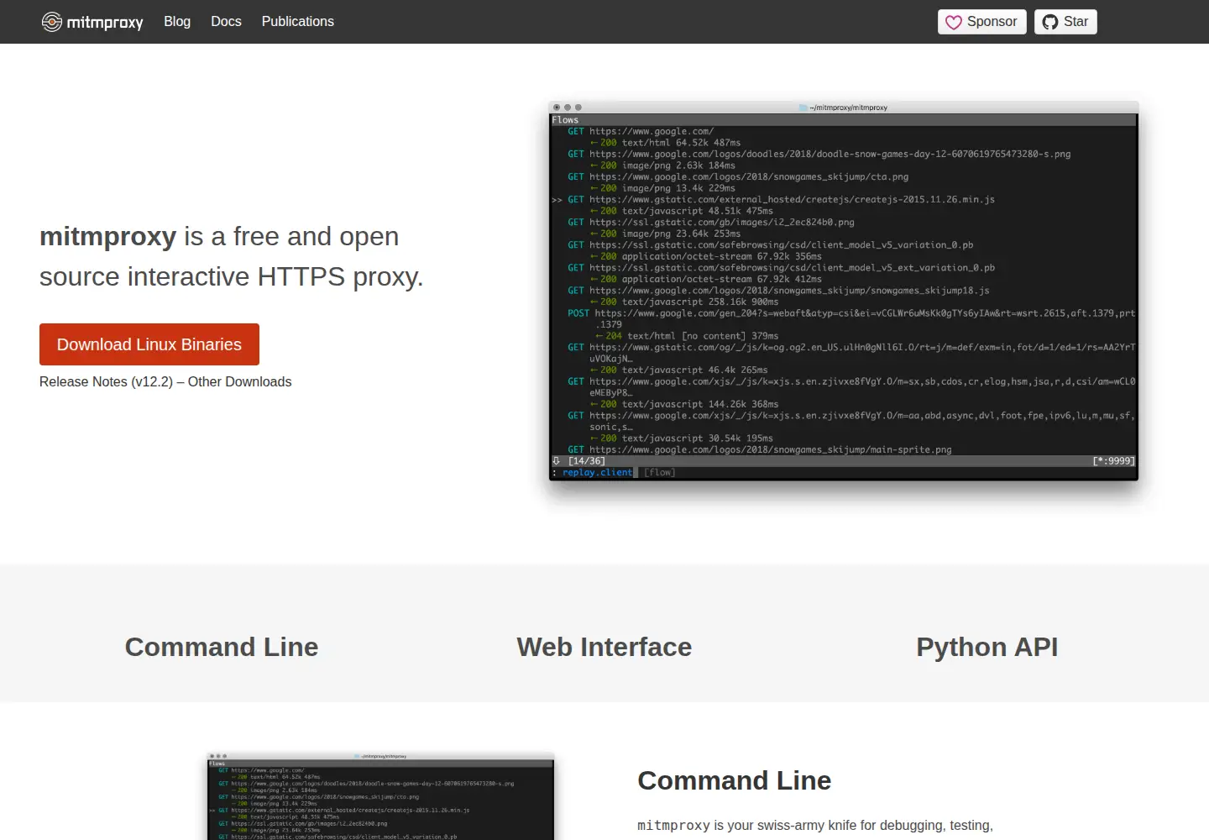Switch to the Python API tab

(x=987, y=647)
